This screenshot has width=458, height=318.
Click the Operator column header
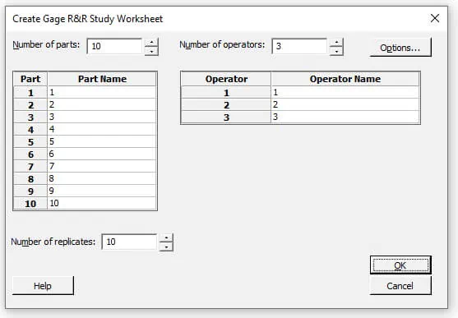(x=226, y=79)
